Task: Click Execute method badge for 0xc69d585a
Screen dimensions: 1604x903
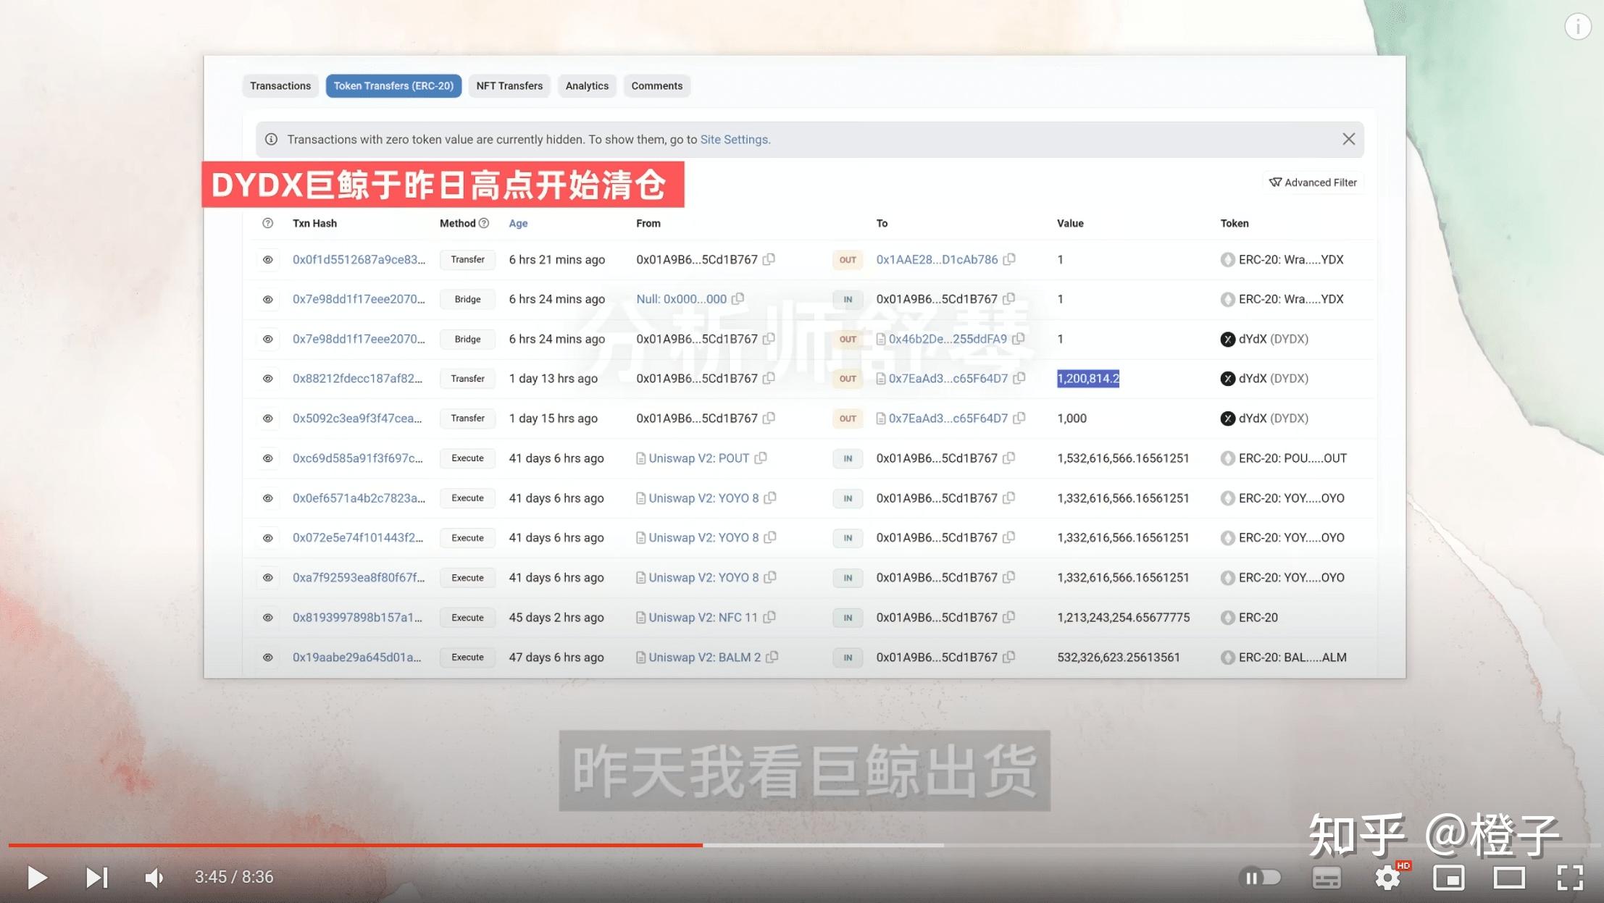Action: (x=467, y=458)
